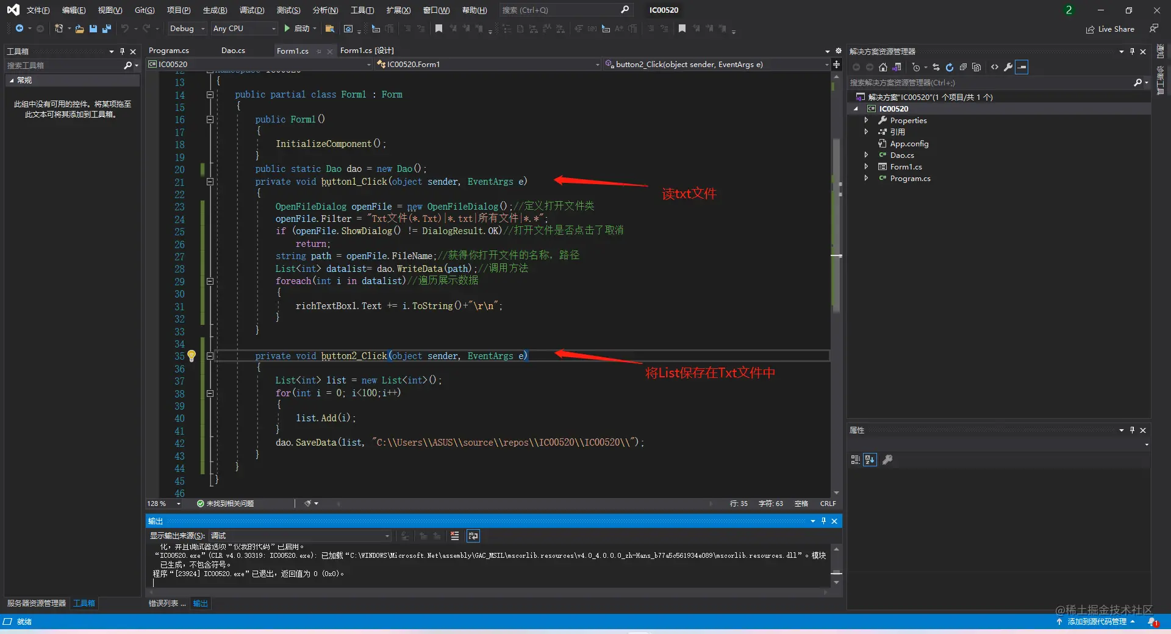This screenshot has width=1171, height=634.
Task: Click the Live Share button
Action: [x=1110, y=29]
